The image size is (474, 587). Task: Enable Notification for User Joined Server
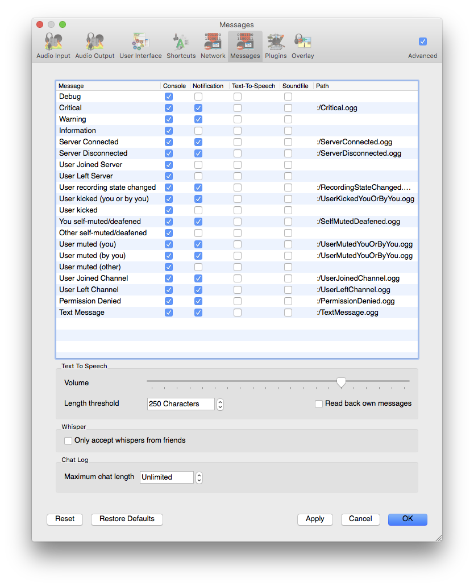tap(198, 165)
